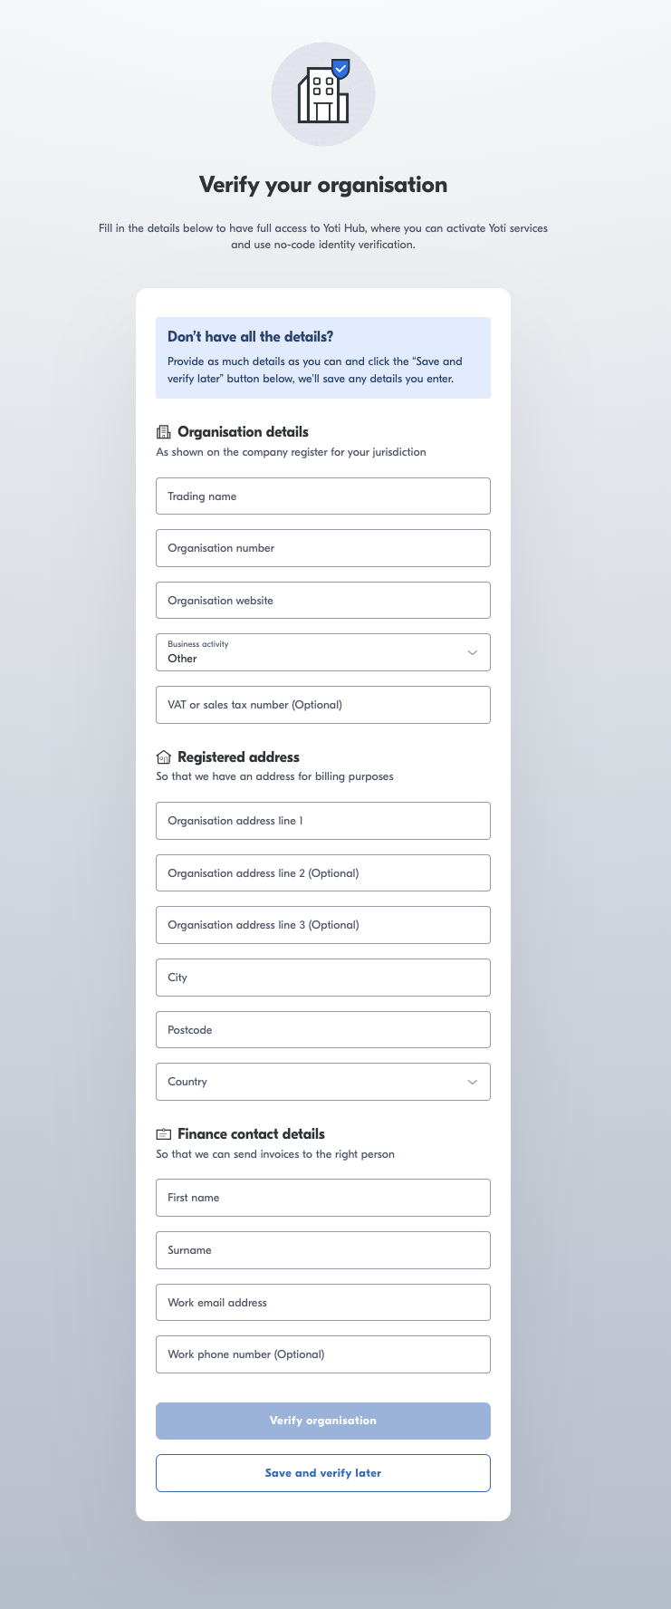The image size is (671, 1609).
Task: Select the Work phone number field
Action: click(322, 1354)
